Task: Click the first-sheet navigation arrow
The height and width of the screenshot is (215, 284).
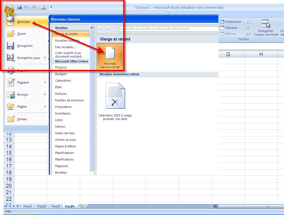Action: (x=6, y=206)
